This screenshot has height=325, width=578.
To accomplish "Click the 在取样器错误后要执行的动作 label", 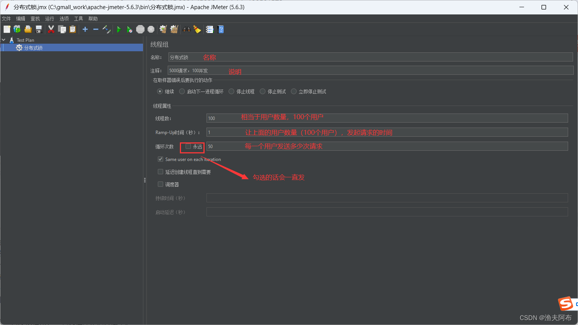I will (183, 80).
